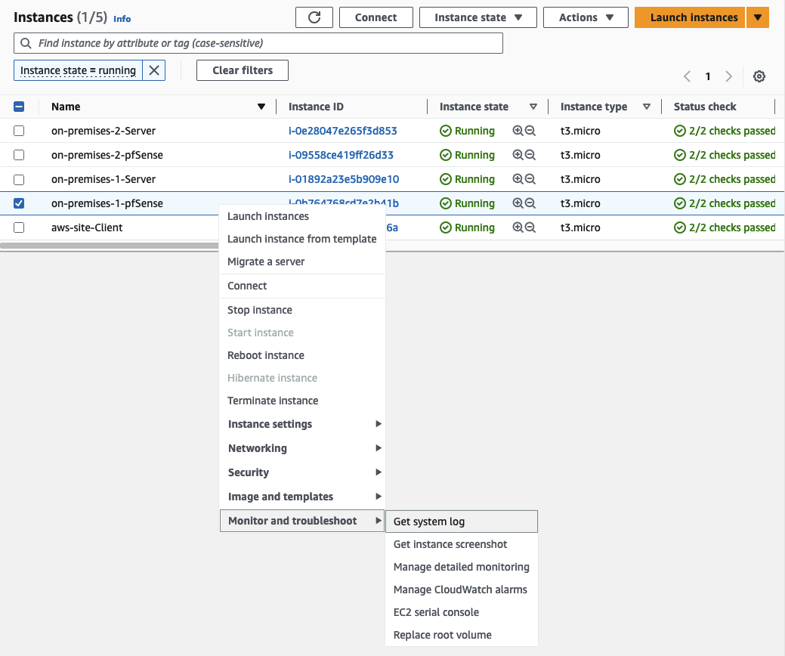Viewport: 785px width, 656px height.
Task: Zoom in filter icon for on-premises-2-Server state
Action: click(x=518, y=131)
